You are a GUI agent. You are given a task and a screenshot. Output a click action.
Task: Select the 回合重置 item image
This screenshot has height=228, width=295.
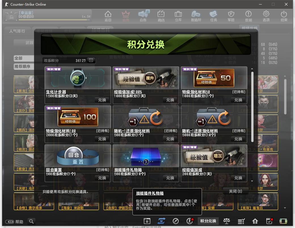click(x=78, y=156)
